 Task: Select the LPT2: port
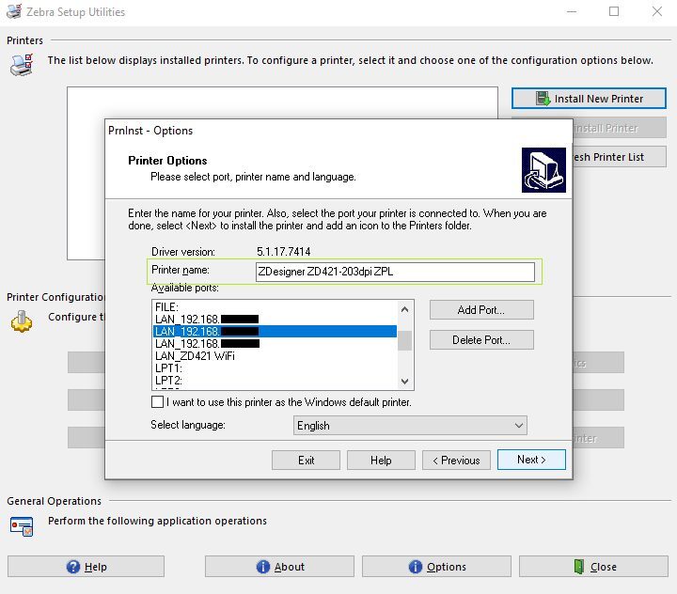pyautogui.click(x=275, y=381)
